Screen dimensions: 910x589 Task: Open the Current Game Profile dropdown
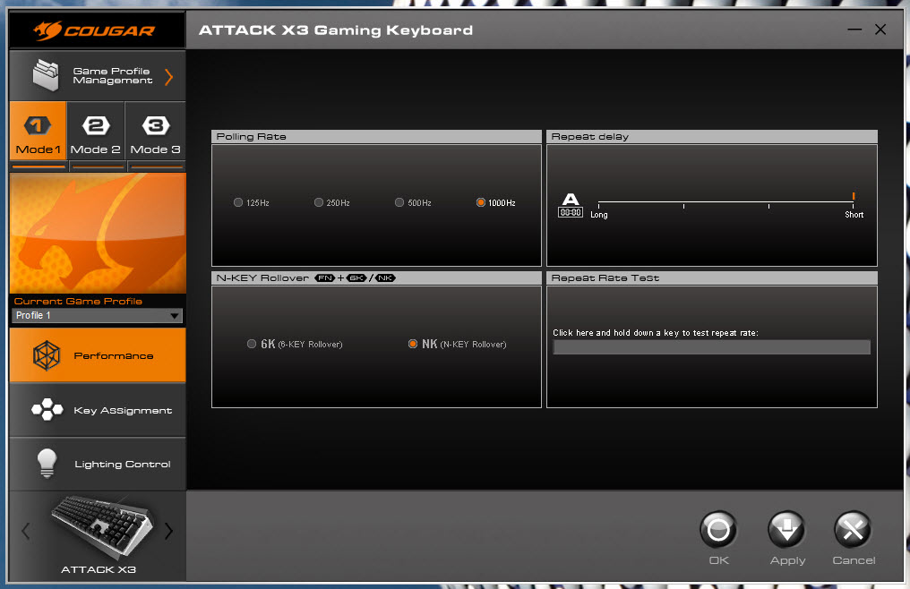tap(97, 315)
